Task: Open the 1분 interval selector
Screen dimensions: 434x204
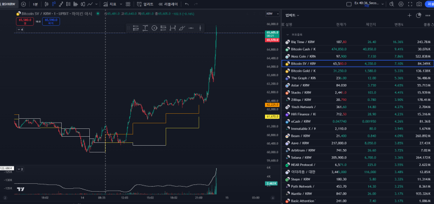Action: [x=35, y=4]
